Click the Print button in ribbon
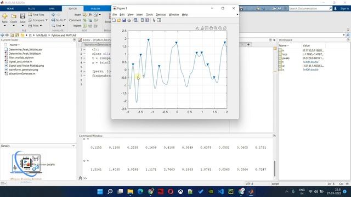 (x=33, y=26)
